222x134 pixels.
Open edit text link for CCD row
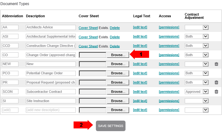(x=140, y=46)
